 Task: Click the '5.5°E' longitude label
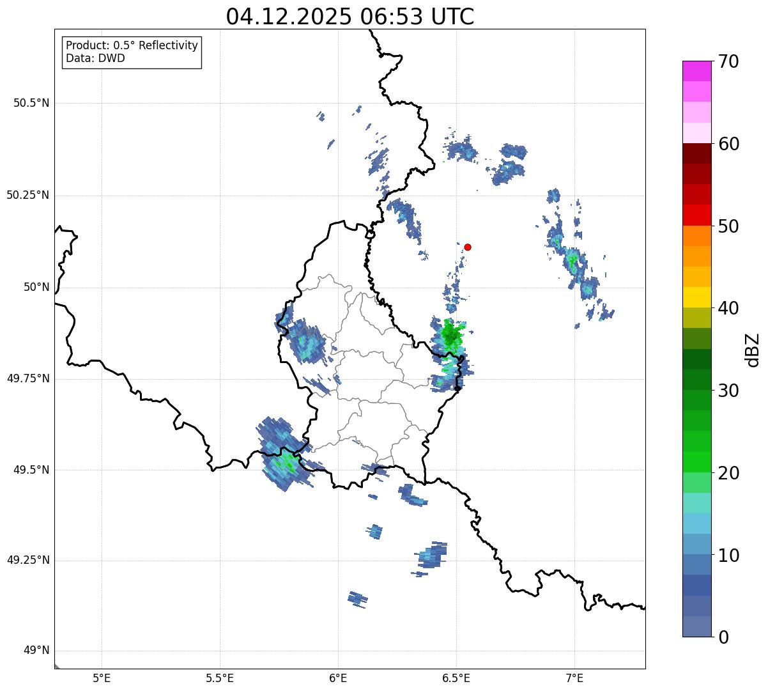pyautogui.click(x=220, y=678)
